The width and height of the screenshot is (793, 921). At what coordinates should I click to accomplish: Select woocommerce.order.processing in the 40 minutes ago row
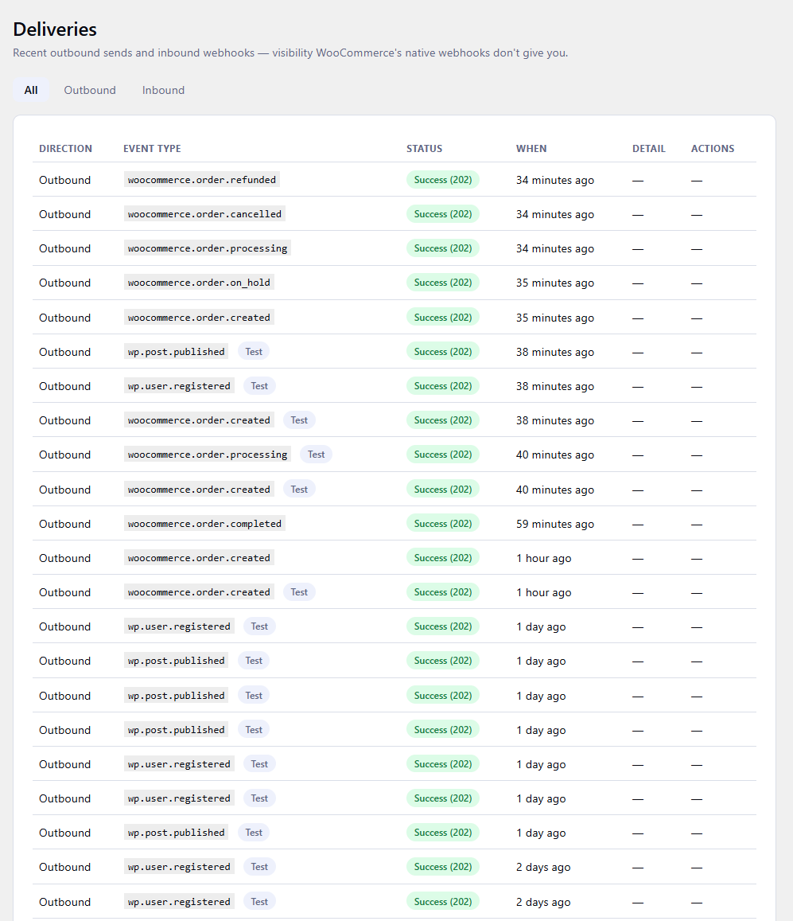208,455
